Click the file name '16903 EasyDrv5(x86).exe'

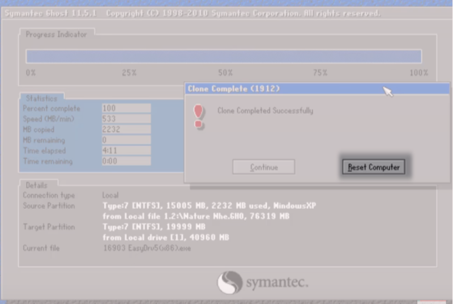[147, 248]
